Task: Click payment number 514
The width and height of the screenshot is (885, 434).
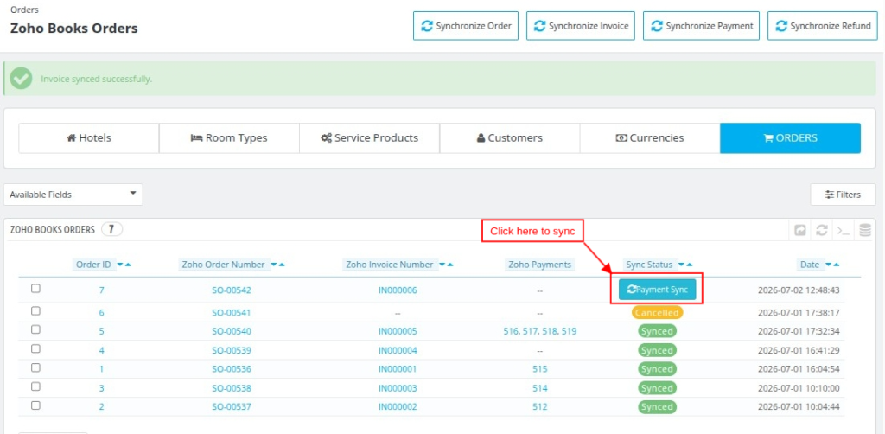Action: [540, 388]
